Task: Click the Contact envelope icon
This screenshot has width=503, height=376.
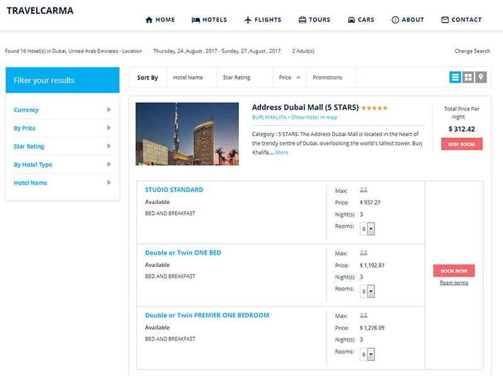Action: (445, 20)
